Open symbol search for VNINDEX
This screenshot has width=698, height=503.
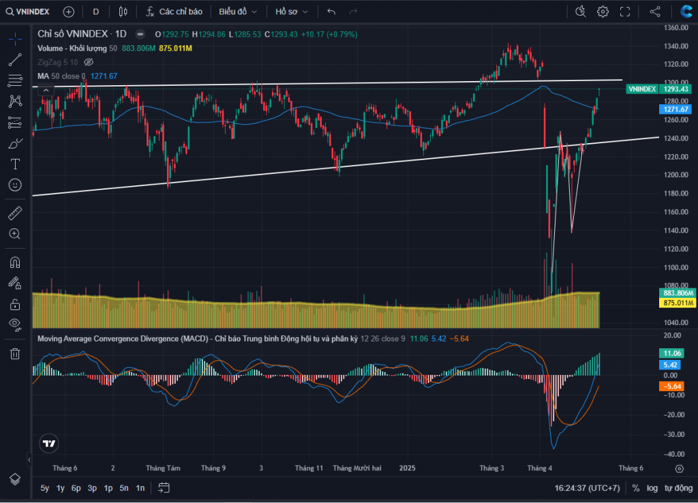[x=27, y=12]
